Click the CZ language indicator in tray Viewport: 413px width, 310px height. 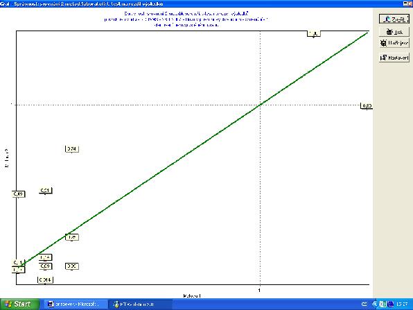364,304
